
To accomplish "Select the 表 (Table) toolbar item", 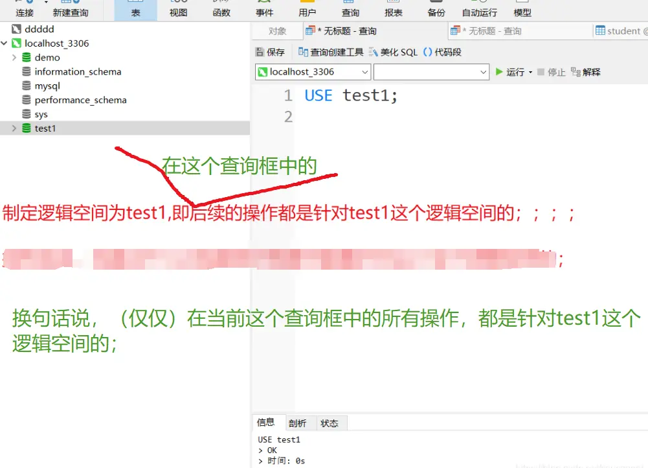I will 135,10.
